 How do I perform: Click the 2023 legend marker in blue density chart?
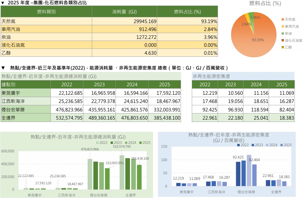(253, 145)
